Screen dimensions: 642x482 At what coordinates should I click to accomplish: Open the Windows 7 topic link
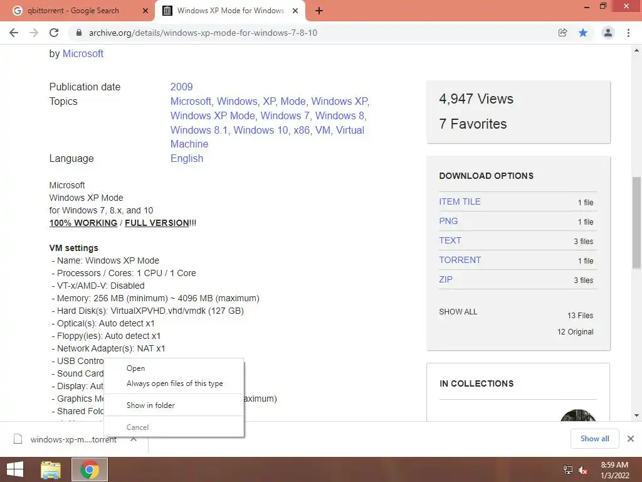(x=285, y=115)
